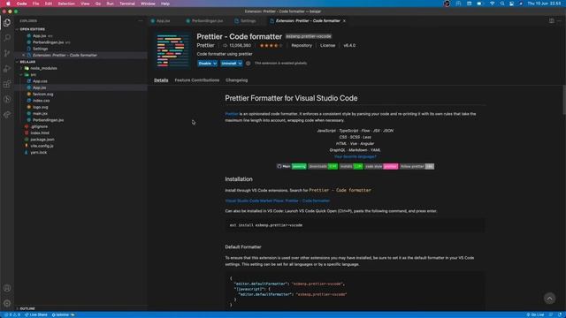Image resolution: width=566 pixels, height=318 pixels.
Task: Click the Prettier publisher name
Action: 205,45
